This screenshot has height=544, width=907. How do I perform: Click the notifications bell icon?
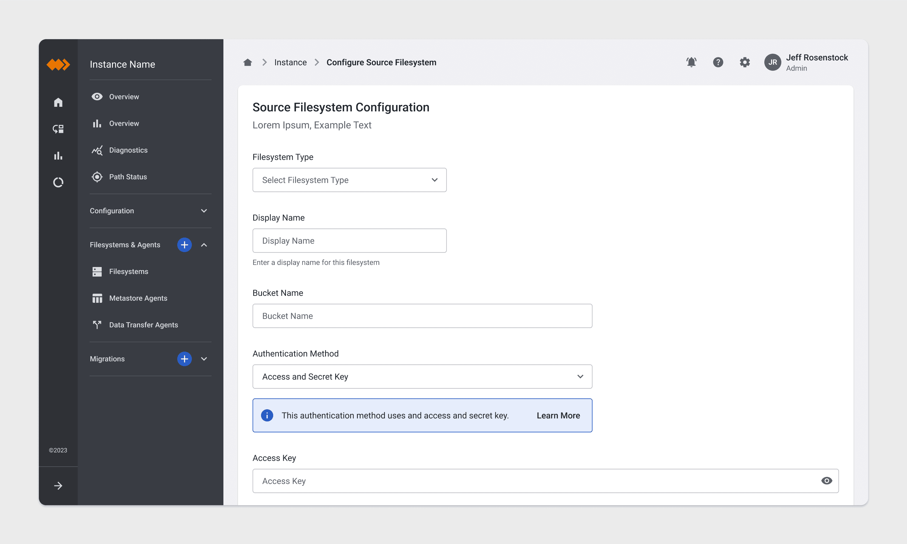click(x=691, y=62)
